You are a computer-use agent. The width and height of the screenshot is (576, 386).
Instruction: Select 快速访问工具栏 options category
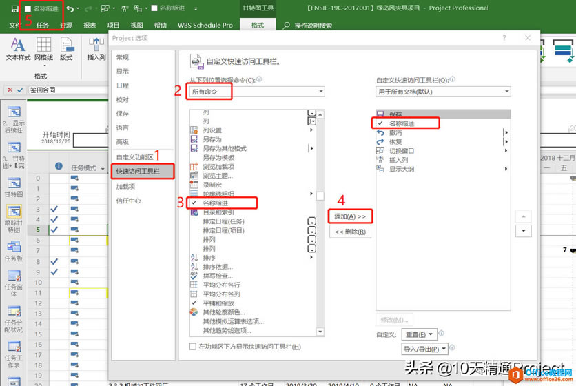tap(143, 172)
